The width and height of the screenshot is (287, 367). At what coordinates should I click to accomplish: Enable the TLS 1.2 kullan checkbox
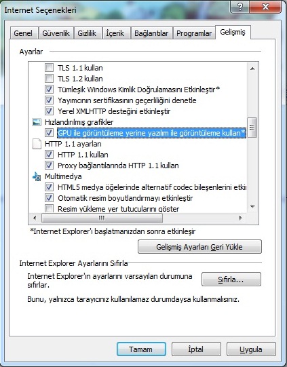[49, 79]
